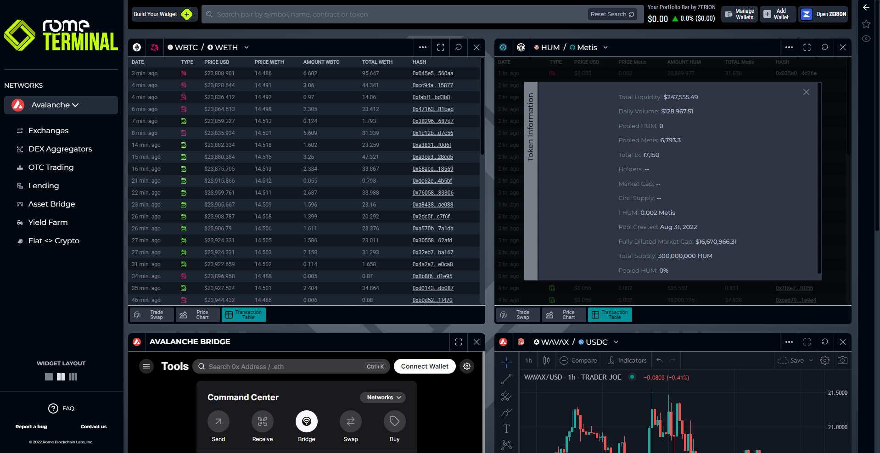The width and height of the screenshot is (880, 453).
Task: Select two-column widget layout
Action: pos(61,377)
